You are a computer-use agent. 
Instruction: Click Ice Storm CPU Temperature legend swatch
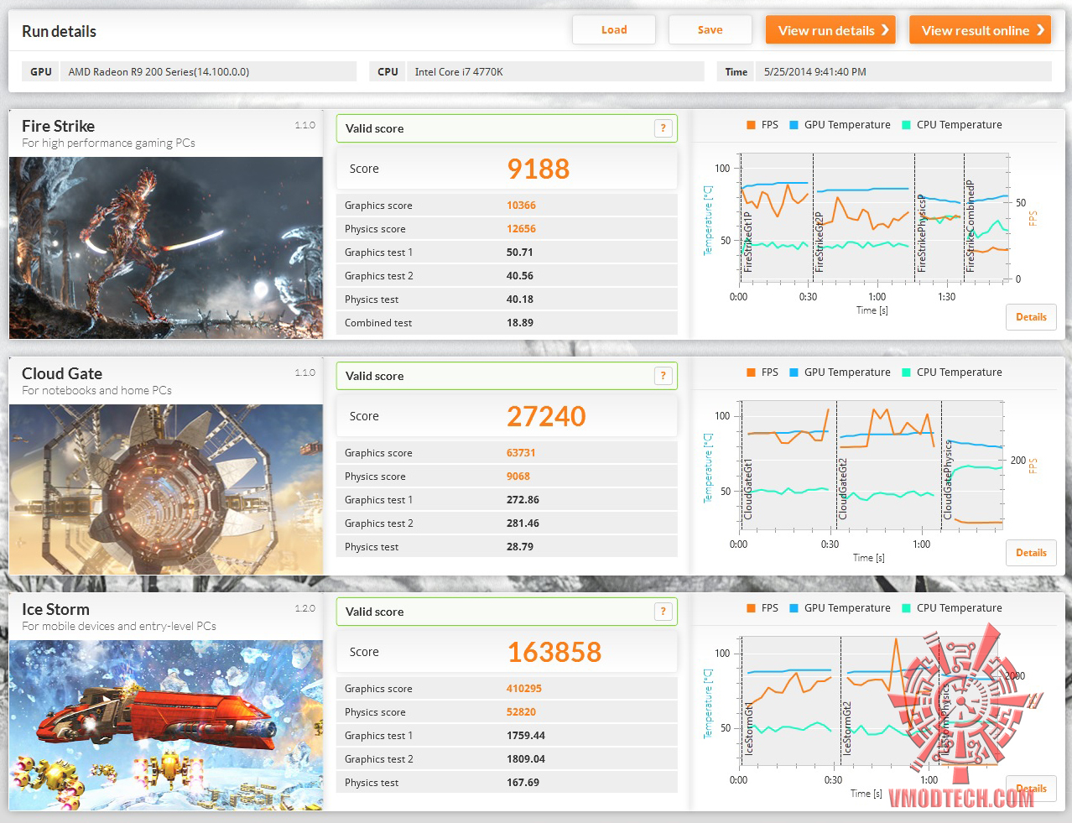pyautogui.click(x=906, y=608)
